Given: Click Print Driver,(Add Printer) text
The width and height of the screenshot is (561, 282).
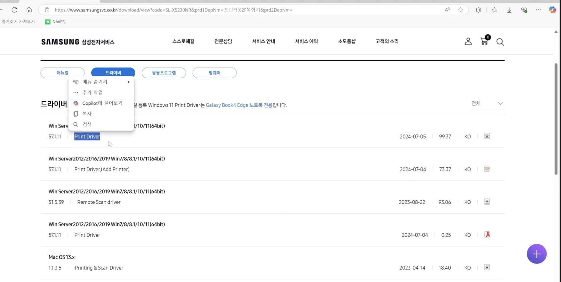Looking at the screenshot, I should (x=102, y=169).
